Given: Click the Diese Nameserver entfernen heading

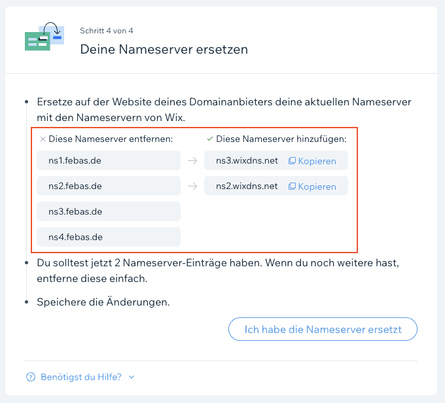Looking at the screenshot, I should (x=111, y=139).
